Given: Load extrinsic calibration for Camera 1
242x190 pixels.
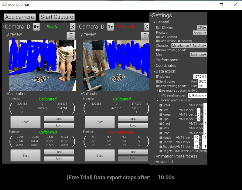Looking at the screenshot, I should coord(133,152).
